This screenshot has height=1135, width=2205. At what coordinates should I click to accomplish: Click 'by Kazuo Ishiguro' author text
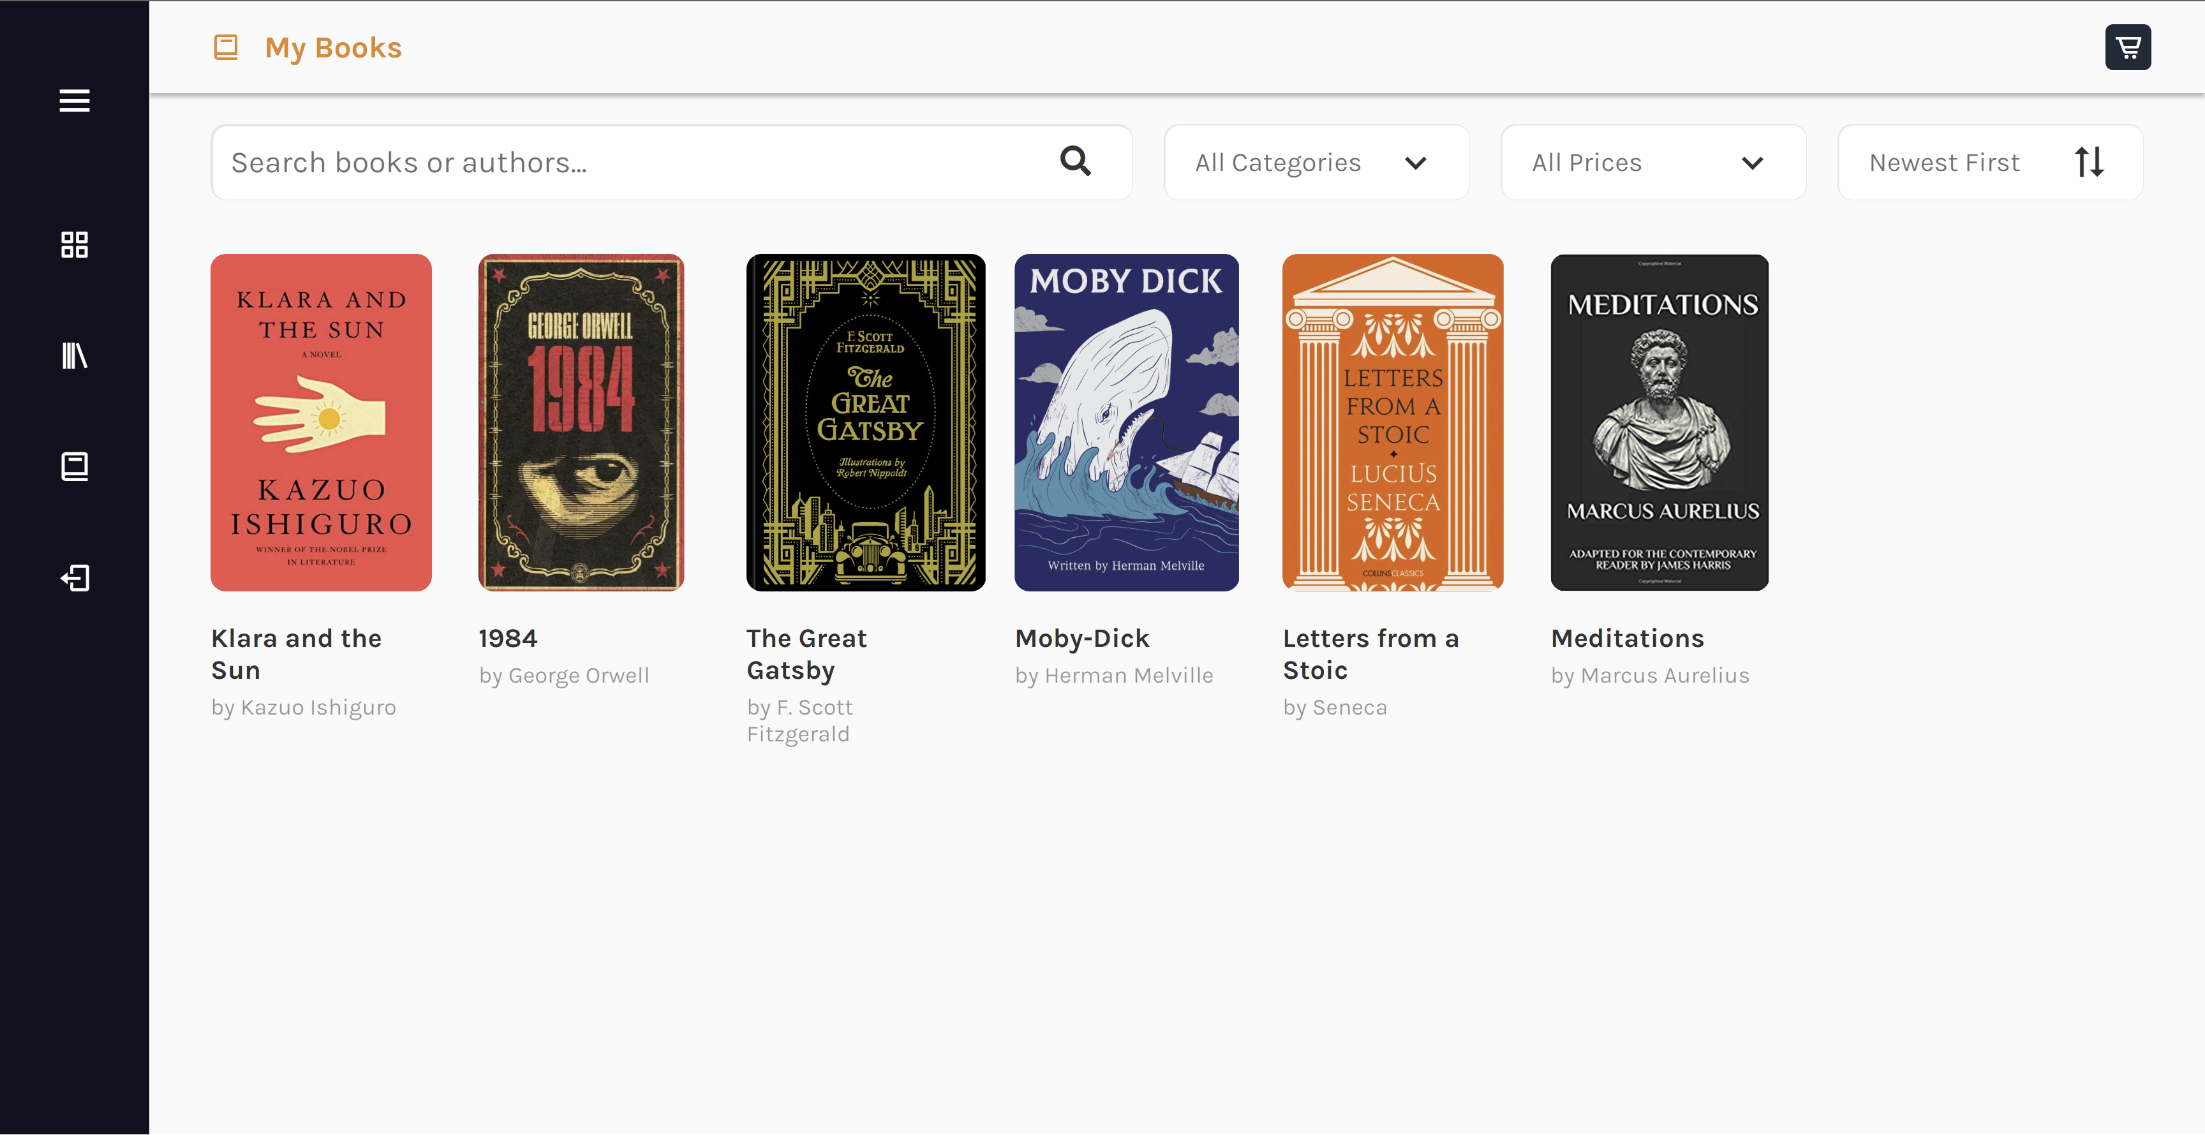(304, 707)
